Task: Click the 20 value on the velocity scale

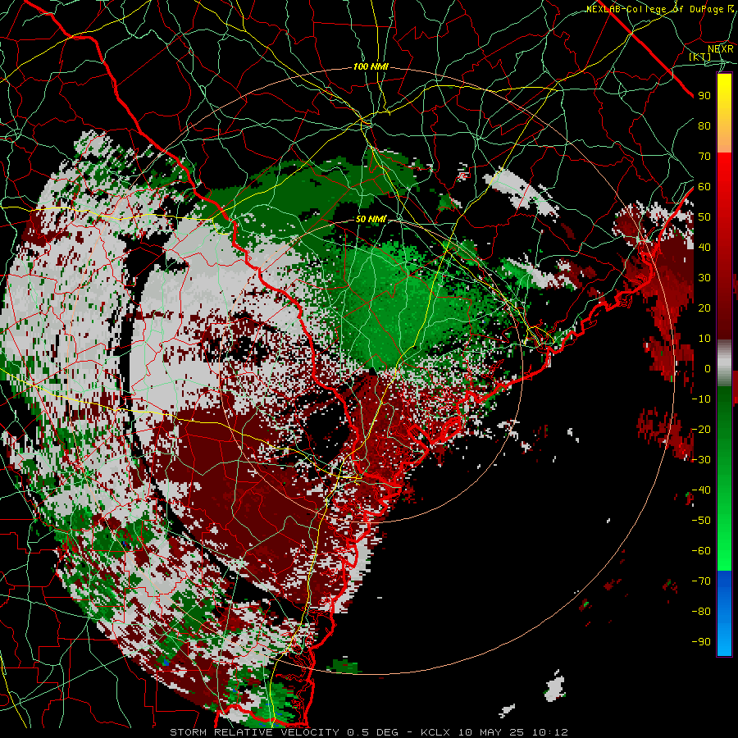Action: point(704,307)
